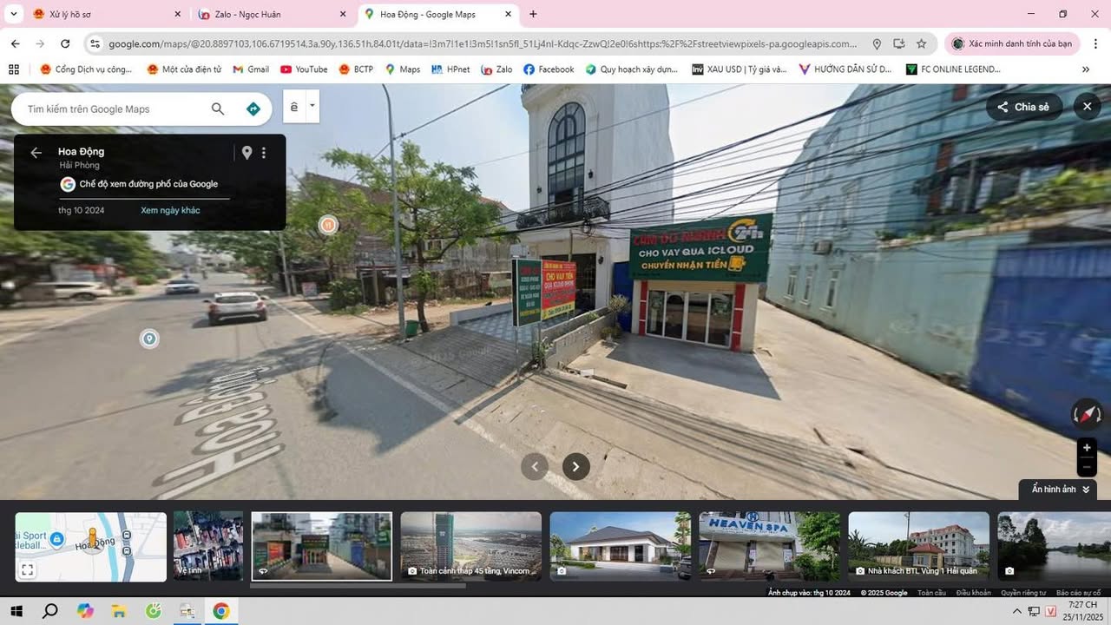Image resolution: width=1111 pixels, height=625 pixels.
Task: Click the Chia sẻ share button
Action: [x=1023, y=107]
